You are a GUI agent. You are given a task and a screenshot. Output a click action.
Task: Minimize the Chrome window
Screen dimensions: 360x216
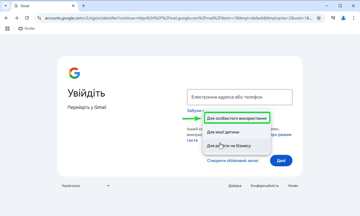pos(327,6)
